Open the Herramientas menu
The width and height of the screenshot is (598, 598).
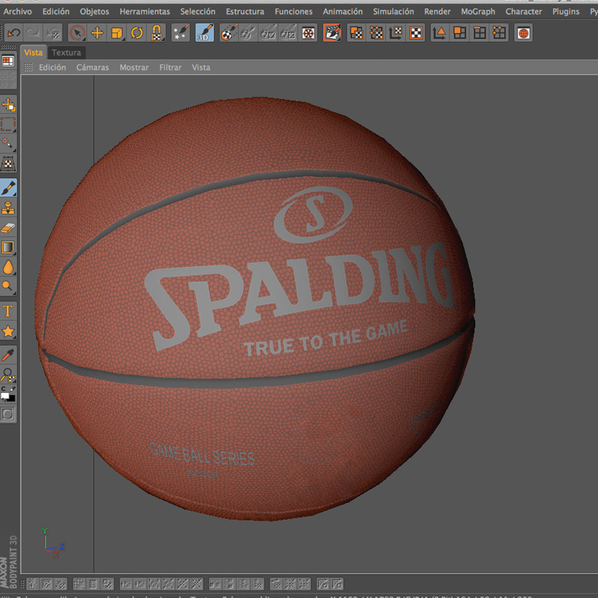(145, 11)
